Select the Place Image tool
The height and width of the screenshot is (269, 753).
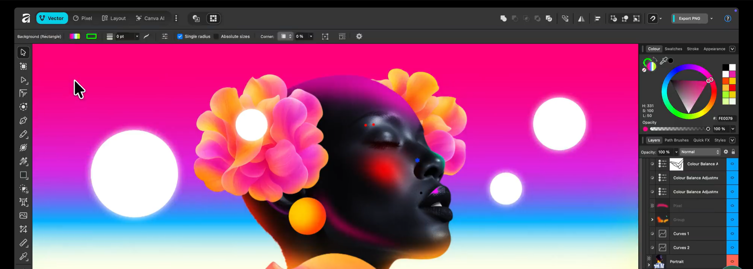click(x=23, y=216)
